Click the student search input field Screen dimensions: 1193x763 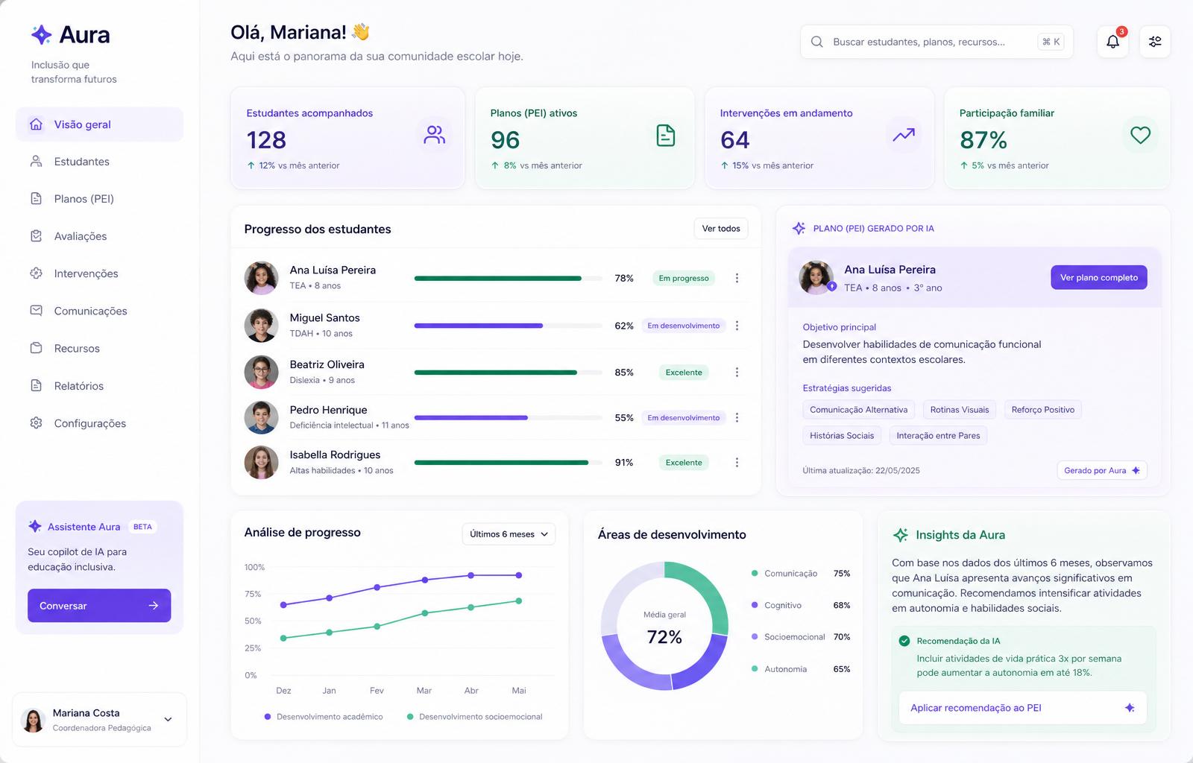pyautogui.click(x=937, y=42)
